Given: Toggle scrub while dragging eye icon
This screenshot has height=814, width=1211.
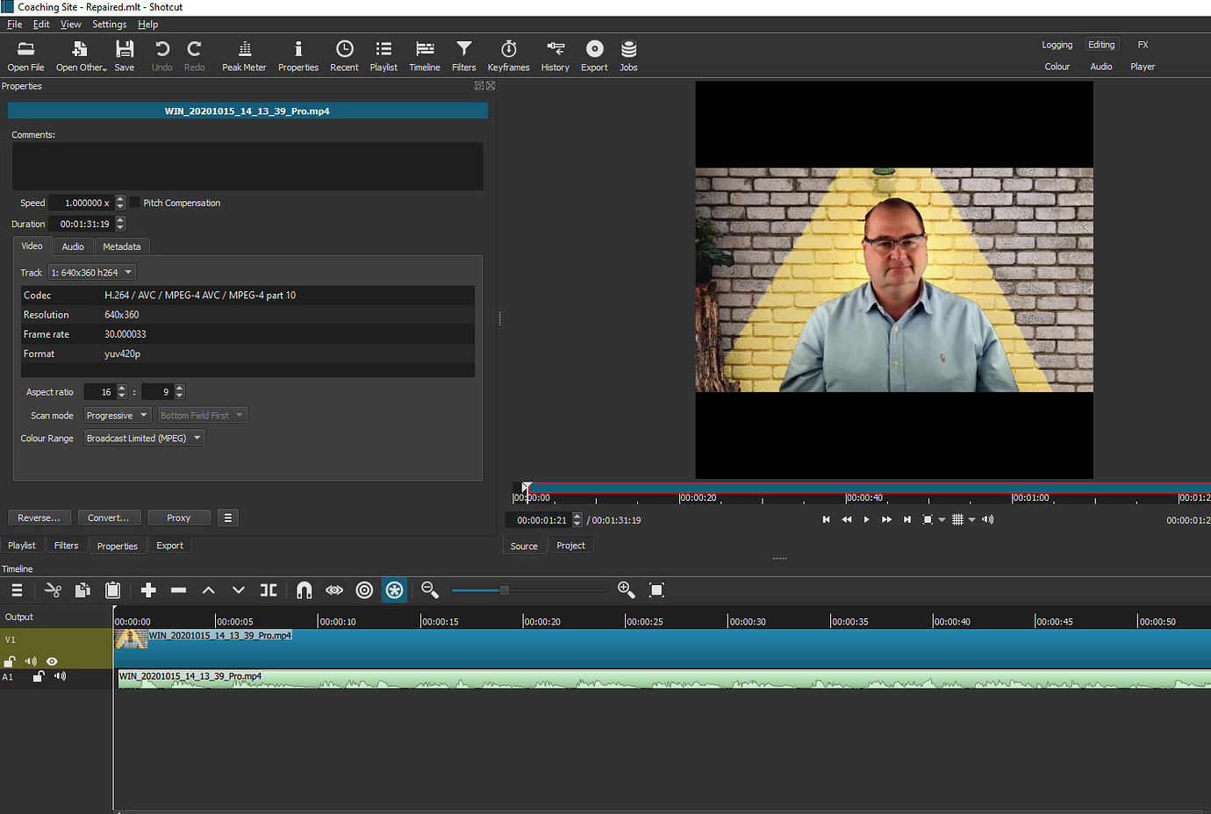Looking at the screenshot, I should pos(334,590).
